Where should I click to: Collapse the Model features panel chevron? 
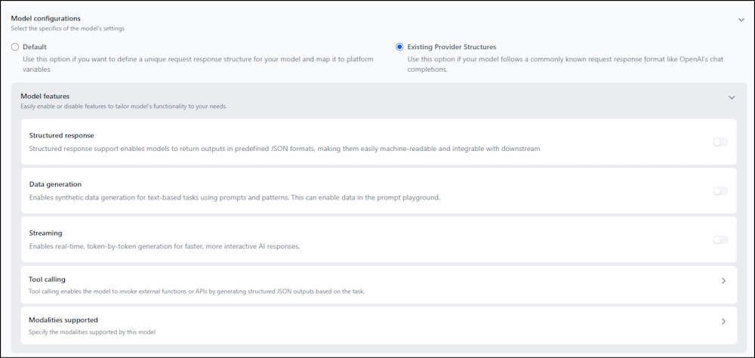point(731,97)
